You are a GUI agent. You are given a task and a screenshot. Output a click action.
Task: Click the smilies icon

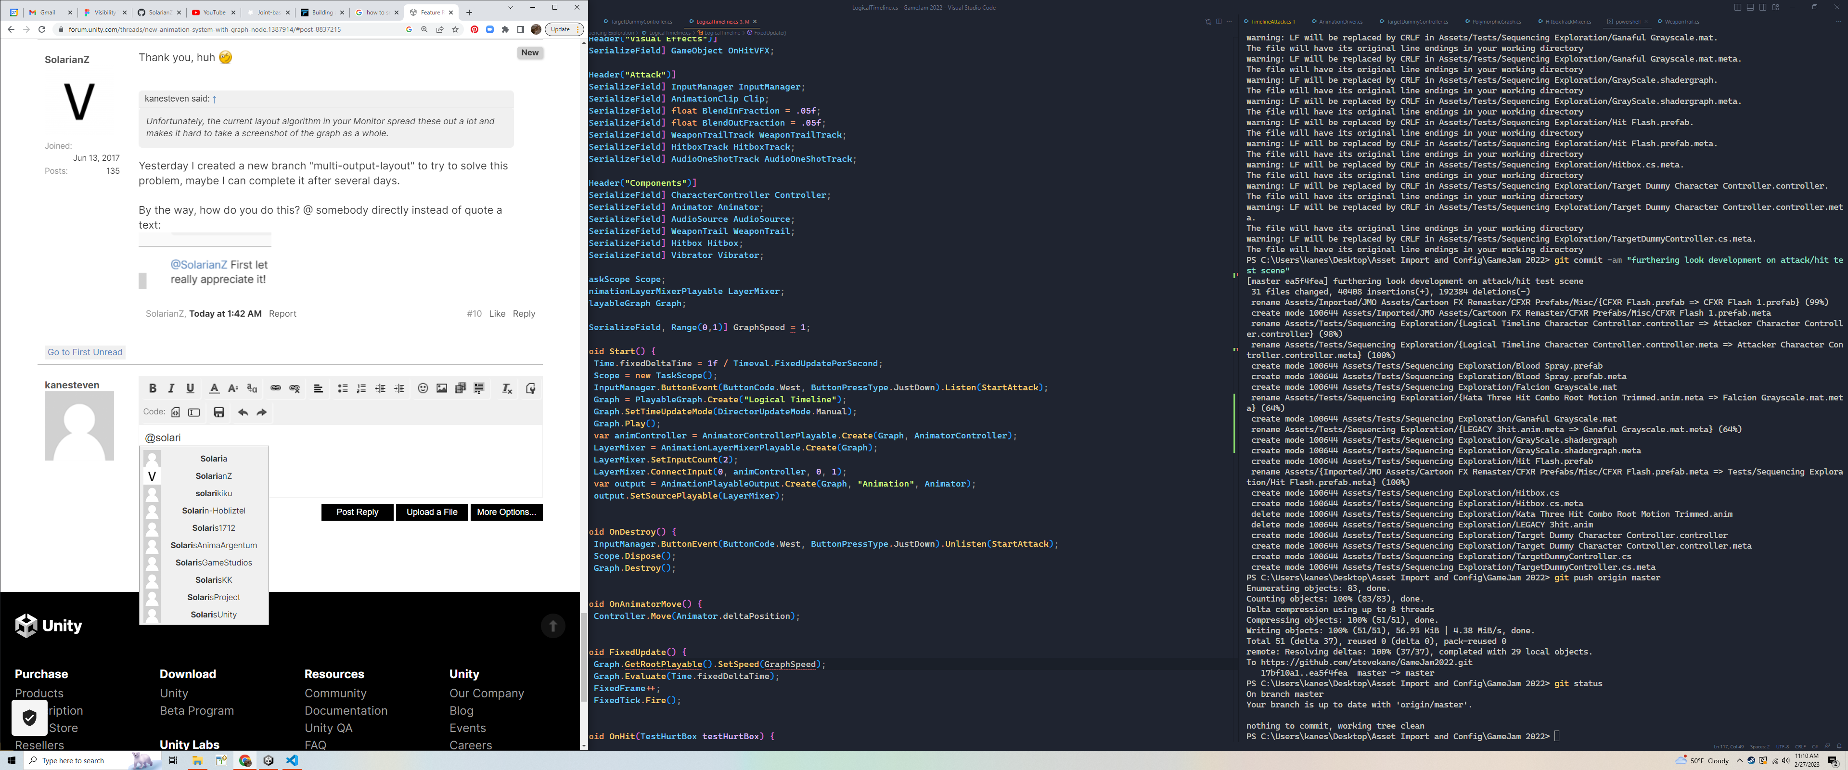click(423, 388)
